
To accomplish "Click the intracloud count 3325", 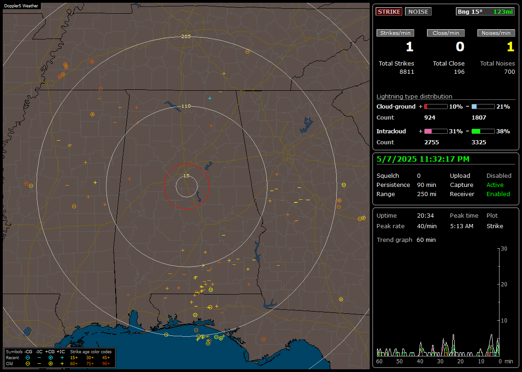I will [479, 142].
